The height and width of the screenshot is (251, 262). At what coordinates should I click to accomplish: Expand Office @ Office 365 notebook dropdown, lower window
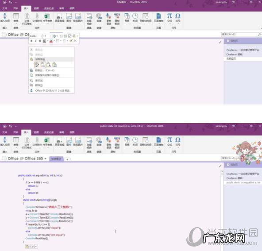point(46,158)
